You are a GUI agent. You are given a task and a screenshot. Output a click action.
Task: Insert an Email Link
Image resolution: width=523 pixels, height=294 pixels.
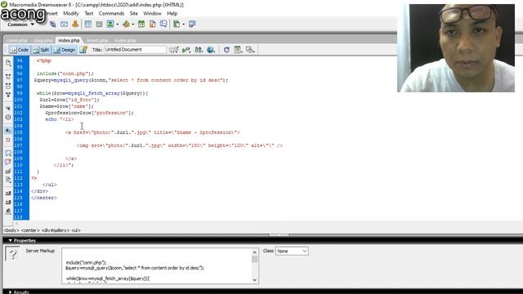tap(64, 24)
